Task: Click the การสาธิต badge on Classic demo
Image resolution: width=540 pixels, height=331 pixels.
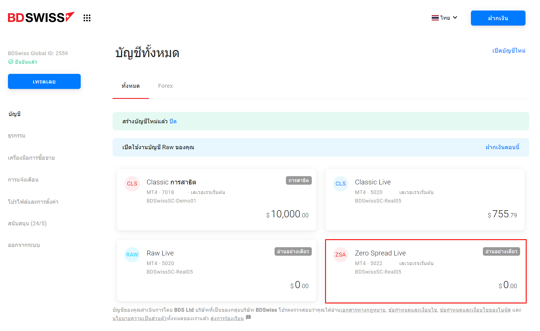Action: point(299,180)
